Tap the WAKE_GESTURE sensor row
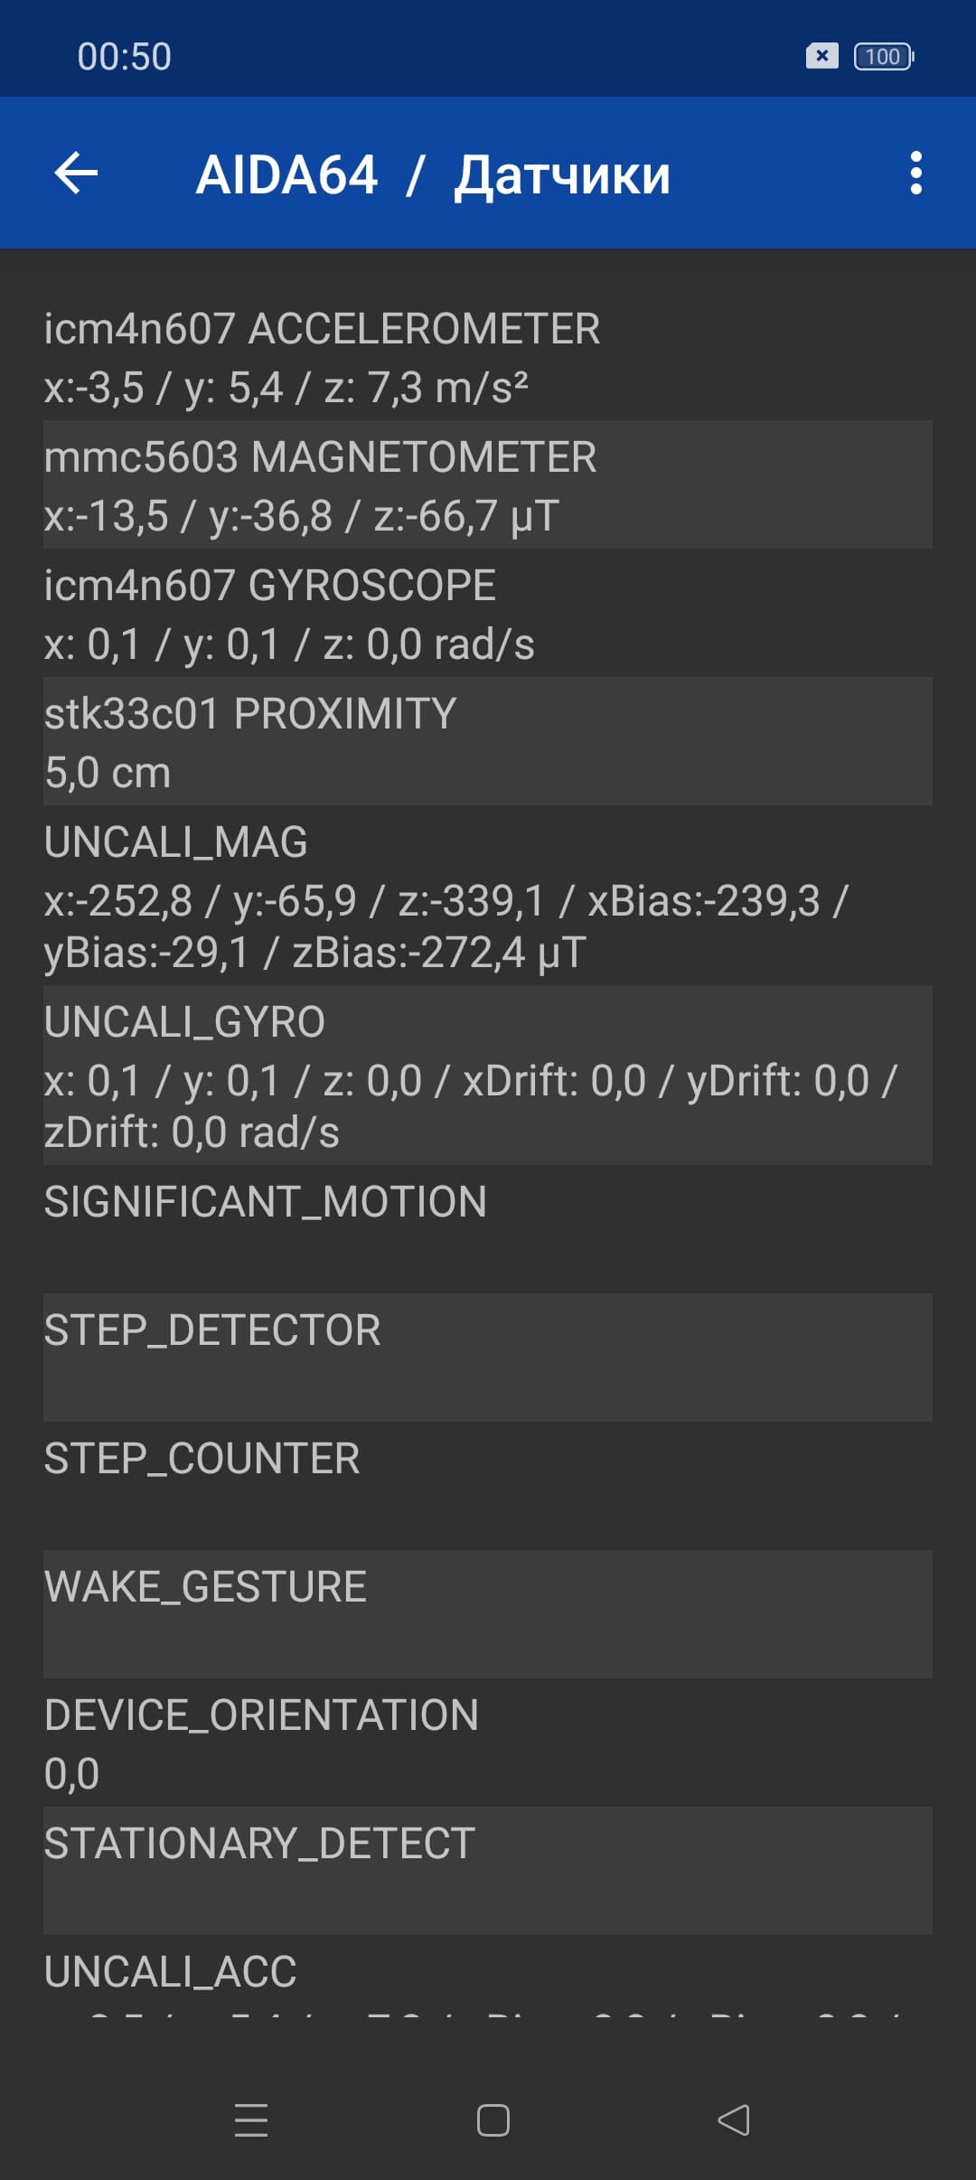 tap(488, 1614)
